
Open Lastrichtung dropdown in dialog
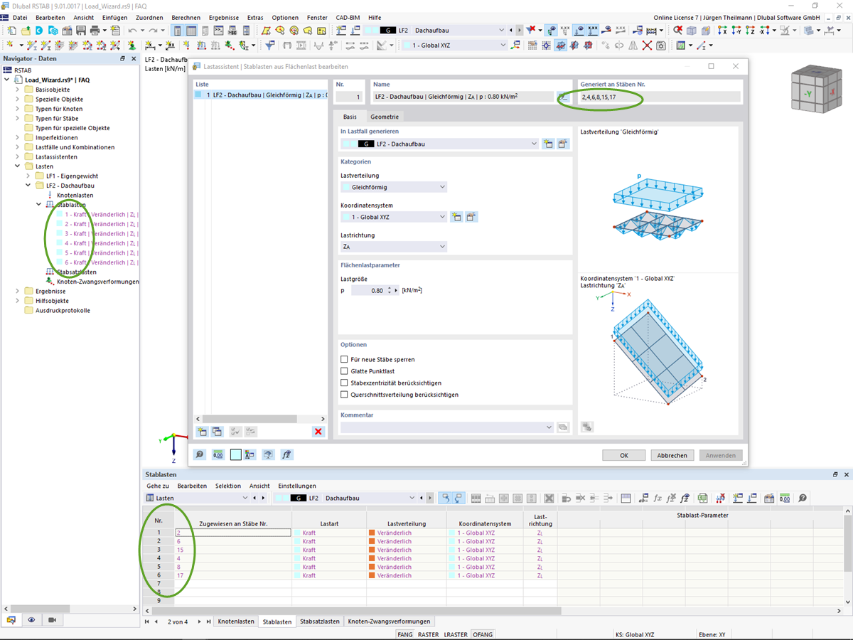tap(394, 247)
